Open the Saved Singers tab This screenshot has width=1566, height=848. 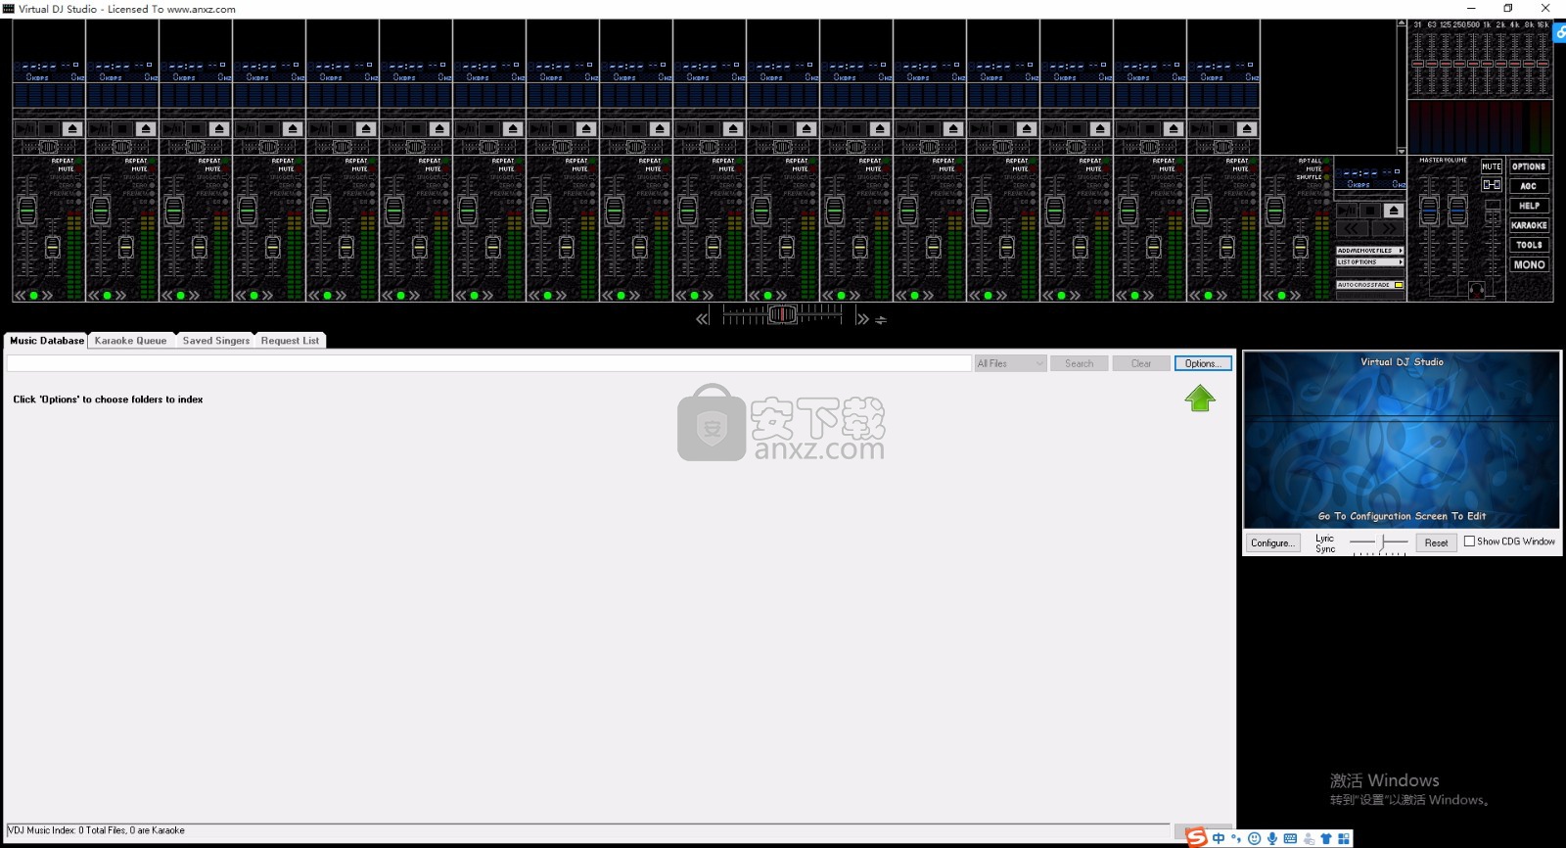pos(215,341)
